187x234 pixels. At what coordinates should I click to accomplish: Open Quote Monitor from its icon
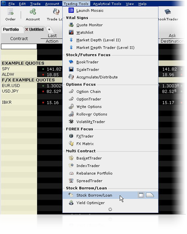pos(71,25)
